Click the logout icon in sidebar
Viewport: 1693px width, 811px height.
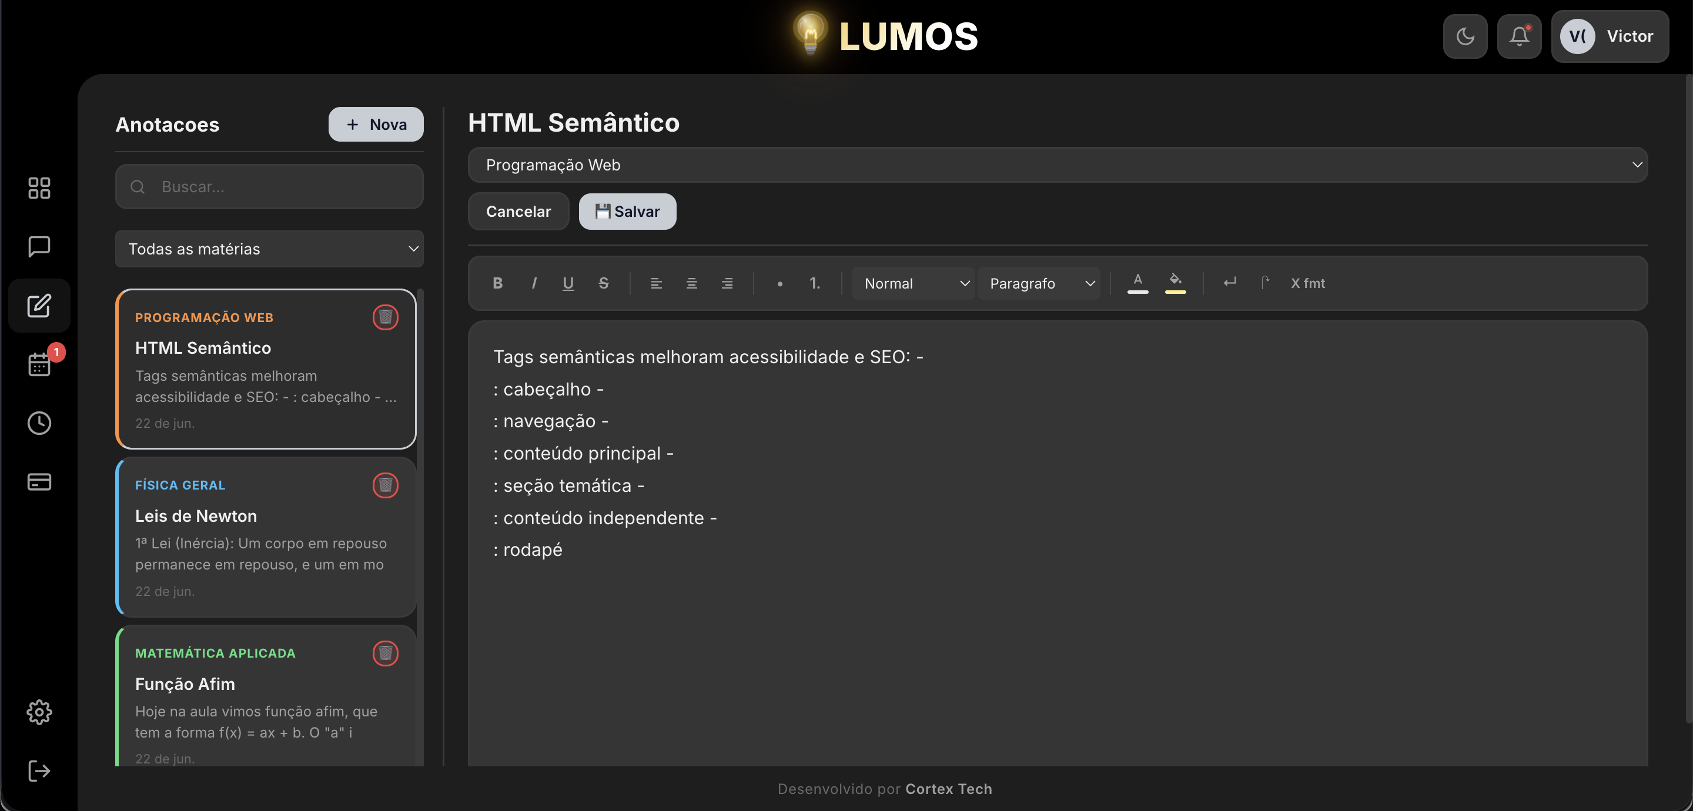pyautogui.click(x=39, y=770)
